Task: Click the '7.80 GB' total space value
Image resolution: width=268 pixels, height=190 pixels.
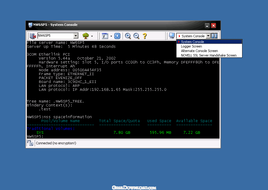Action: pos(122,133)
